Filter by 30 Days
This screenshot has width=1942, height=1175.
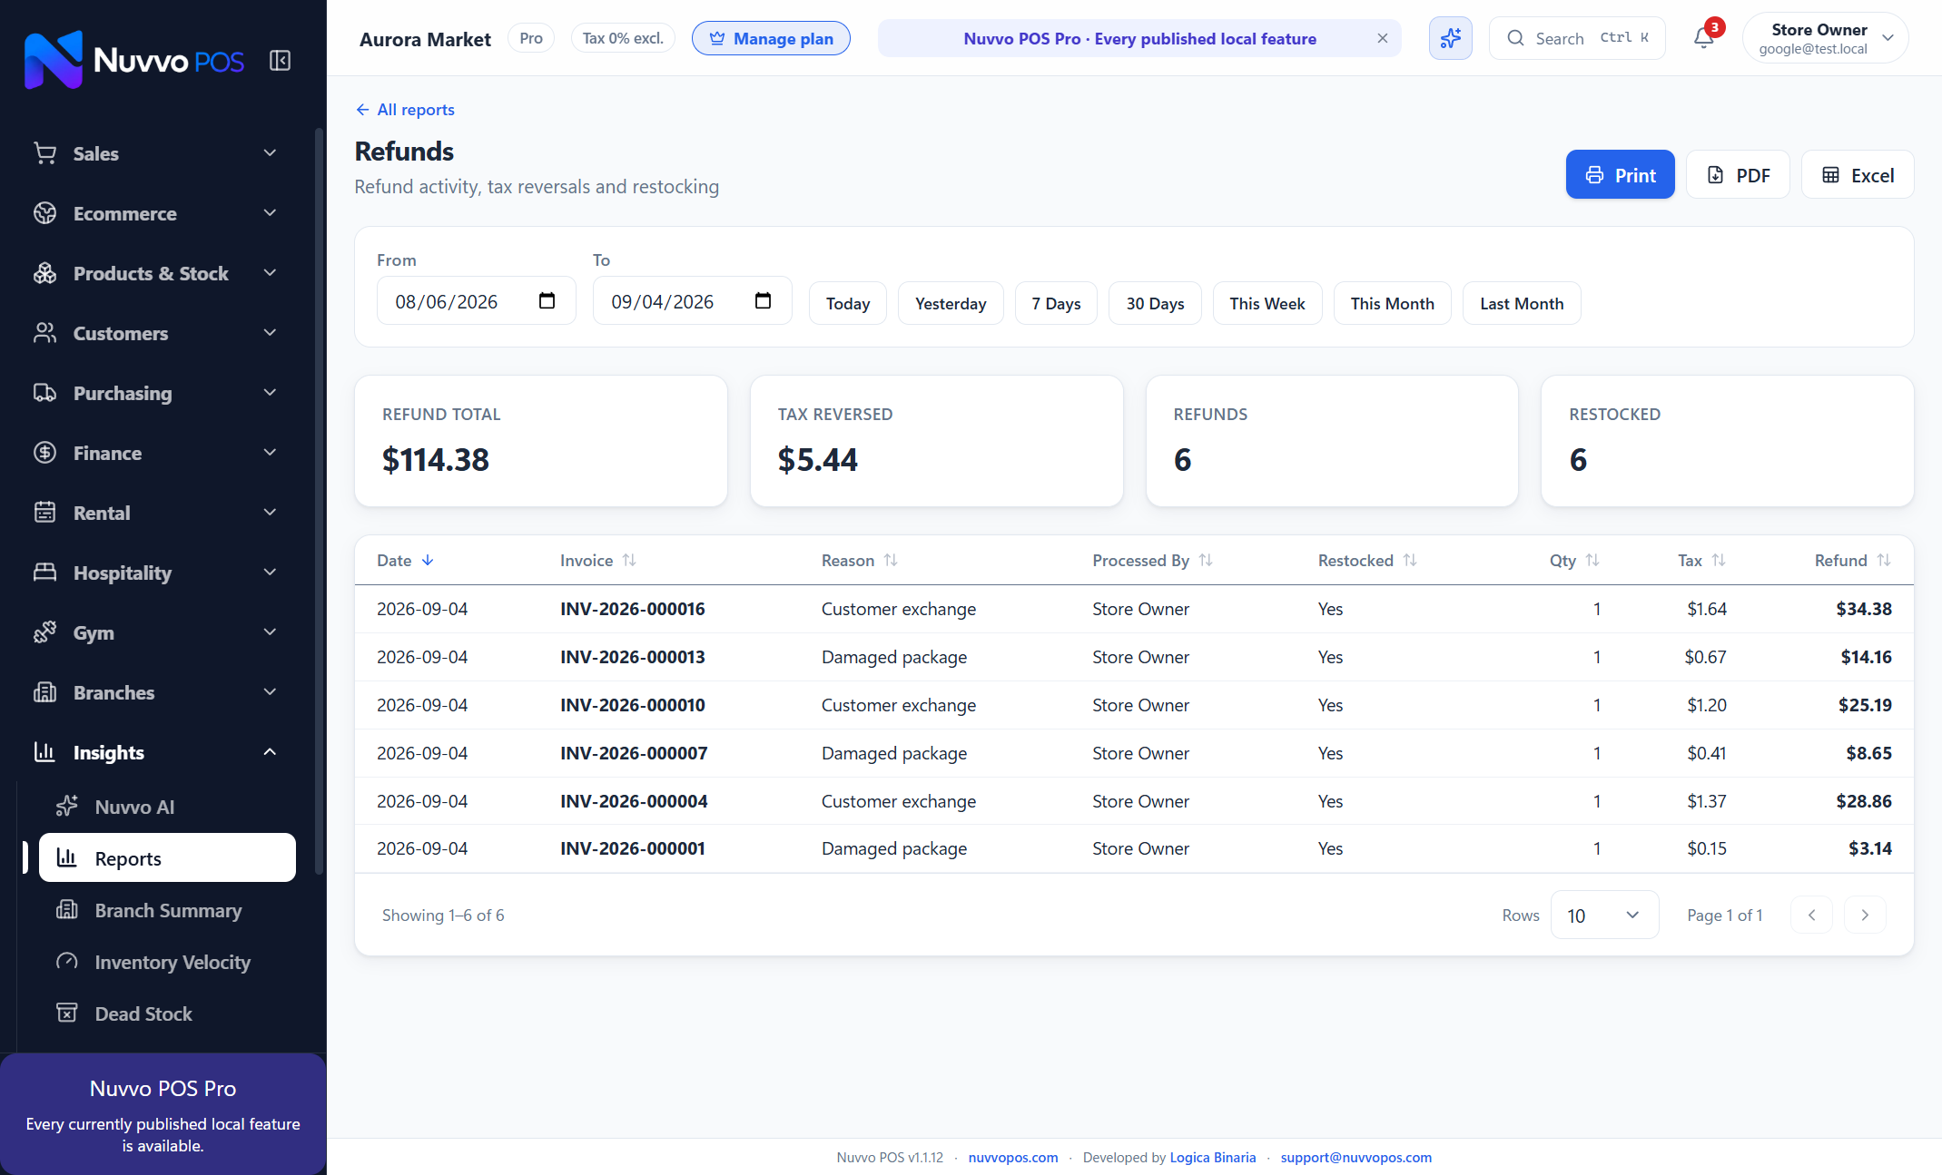1155,303
